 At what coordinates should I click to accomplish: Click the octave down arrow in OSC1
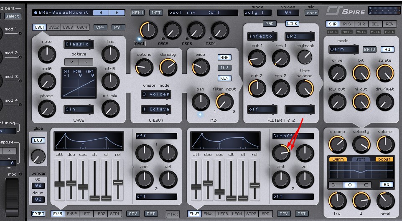[x=71, y=62]
